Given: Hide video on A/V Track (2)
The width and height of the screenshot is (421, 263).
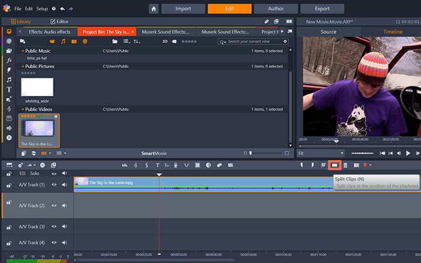Looking at the screenshot, I should [x=54, y=206].
